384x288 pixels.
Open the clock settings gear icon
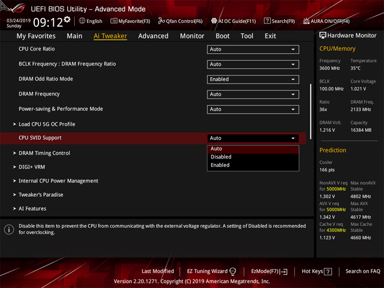coord(67,20)
